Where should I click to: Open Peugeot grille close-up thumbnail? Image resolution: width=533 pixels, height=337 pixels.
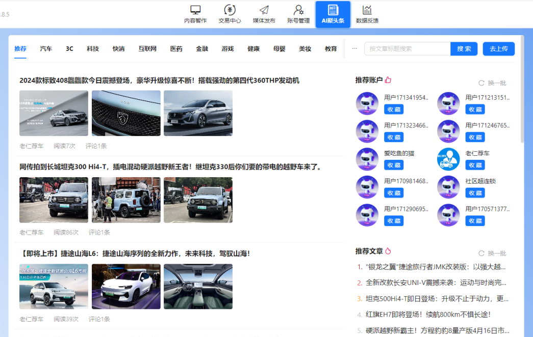(x=126, y=113)
